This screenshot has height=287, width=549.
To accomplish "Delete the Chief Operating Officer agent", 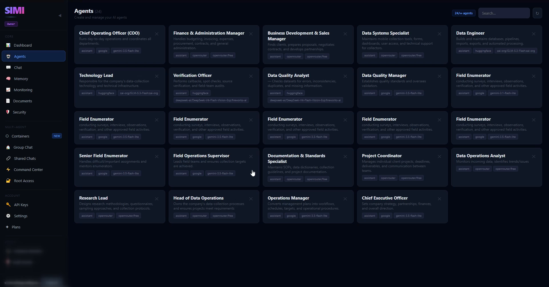I will tap(157, 34).
